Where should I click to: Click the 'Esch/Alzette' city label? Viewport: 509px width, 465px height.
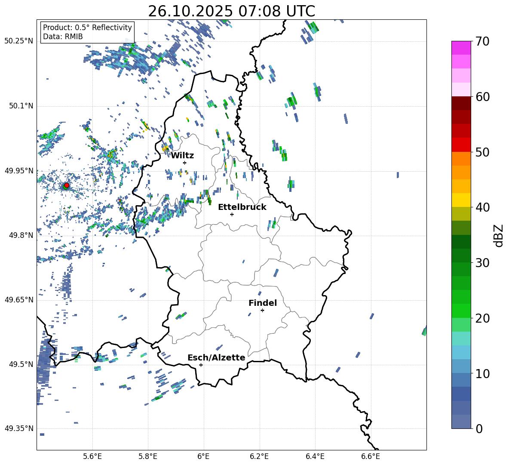pyautogui.click(x=216, y=357)
